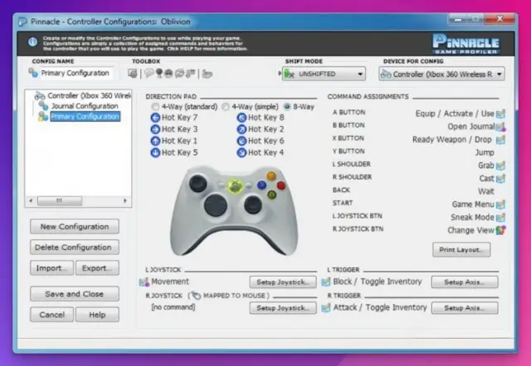Click the command icon beside Cast
531x366 pixels.
click(x=500, y=178)
